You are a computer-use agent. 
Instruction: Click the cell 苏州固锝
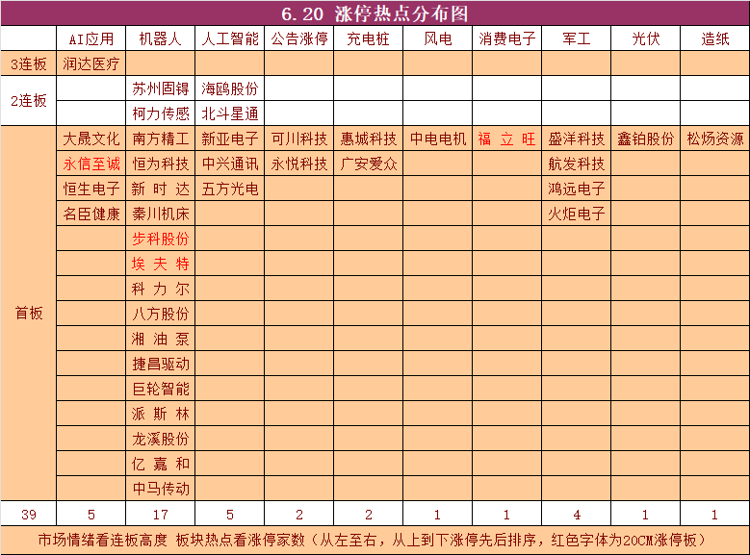[x=160, y=88]
